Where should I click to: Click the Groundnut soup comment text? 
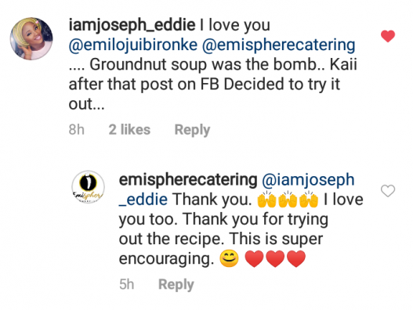(x=213, y=64)
